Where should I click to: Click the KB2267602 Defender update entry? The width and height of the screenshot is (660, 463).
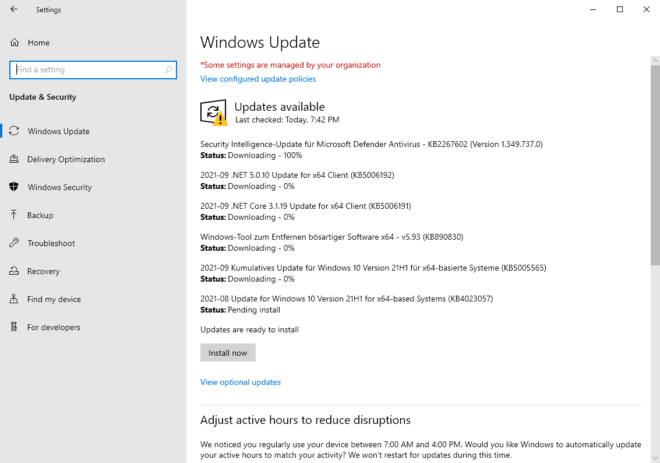[x=371, y=144]
